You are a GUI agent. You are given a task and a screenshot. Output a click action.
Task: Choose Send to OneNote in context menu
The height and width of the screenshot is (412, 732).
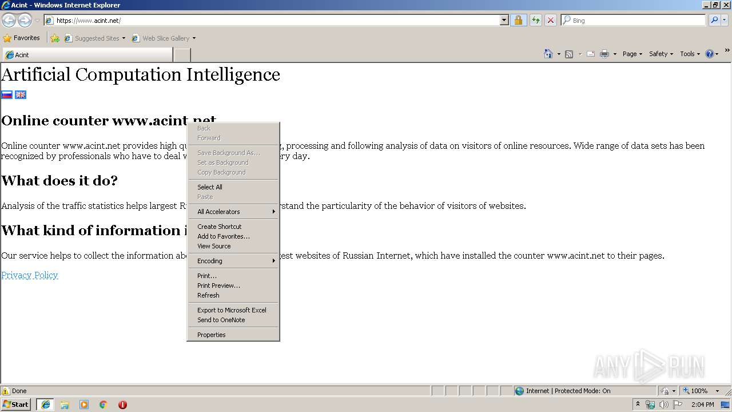click(x=233, y=320)
